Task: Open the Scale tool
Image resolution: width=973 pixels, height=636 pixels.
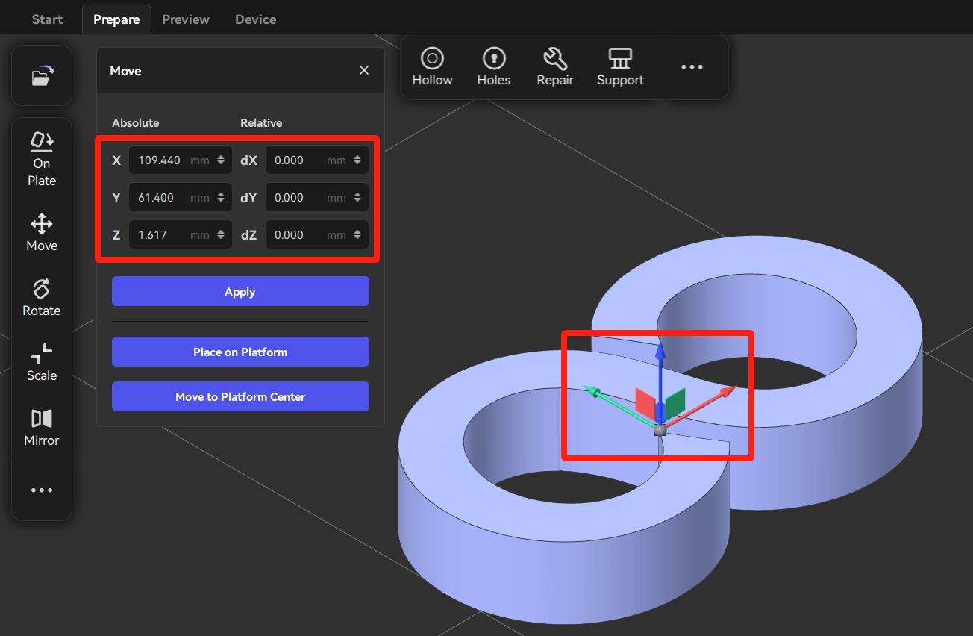Action: [x=42, y=363]
